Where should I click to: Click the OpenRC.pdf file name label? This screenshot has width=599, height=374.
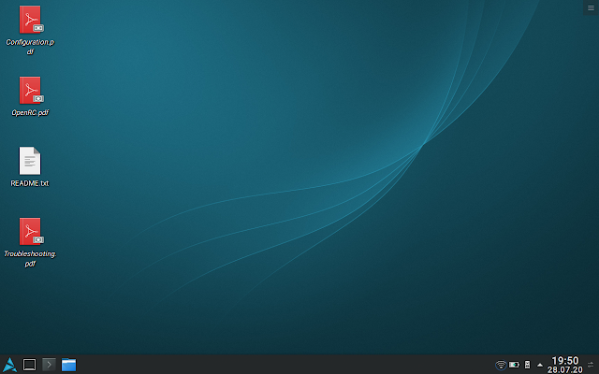pyautogui.click(x=30, y=112)
